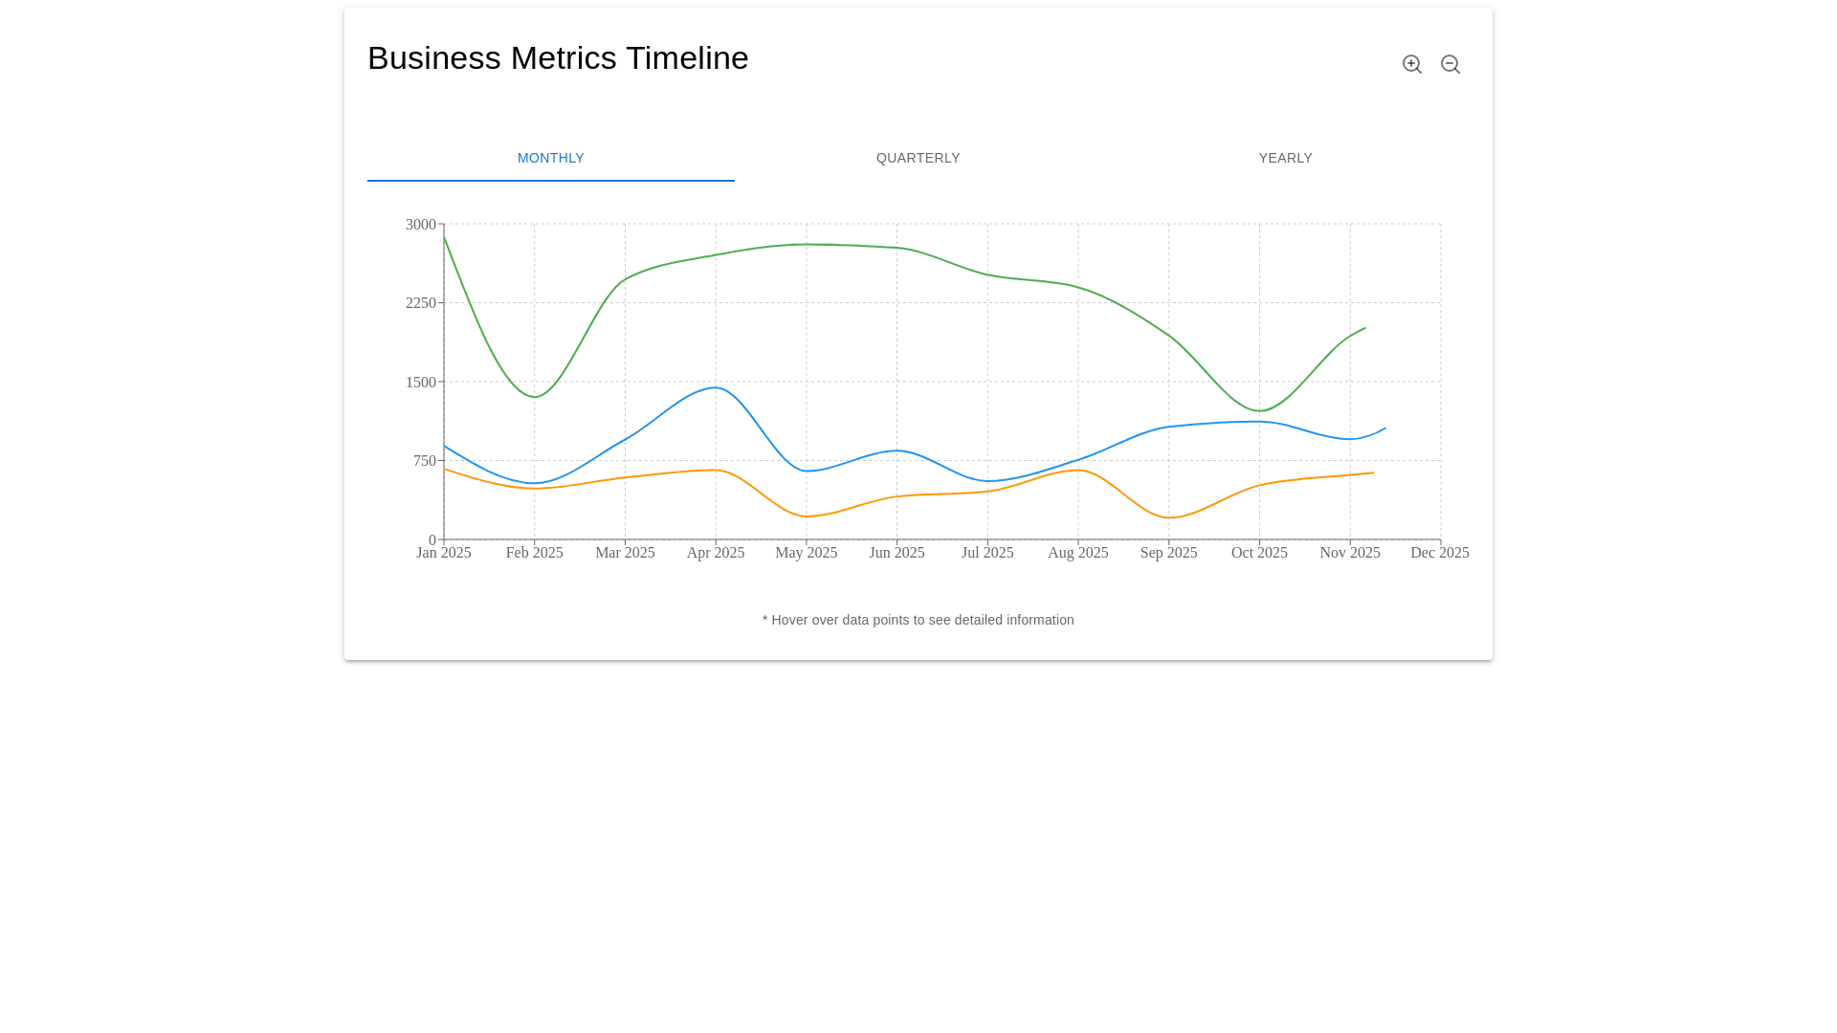Screen dimensions: 1837x1033
Task: Click the zoom in magnifier icon
Action: [1412, 64]
